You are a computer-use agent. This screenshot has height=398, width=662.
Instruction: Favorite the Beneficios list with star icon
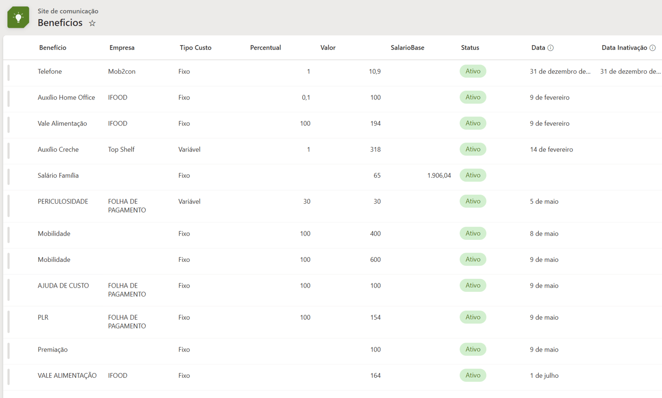pyautogui.click(x=92, y=23)
